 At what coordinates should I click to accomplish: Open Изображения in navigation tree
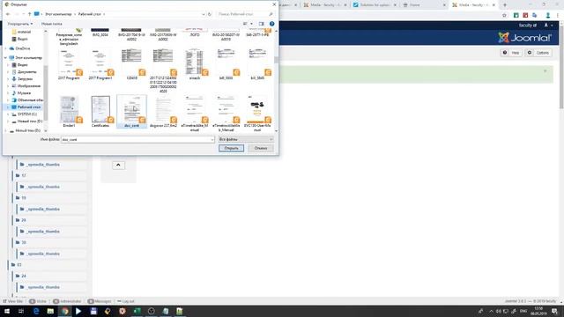(28, 86)
